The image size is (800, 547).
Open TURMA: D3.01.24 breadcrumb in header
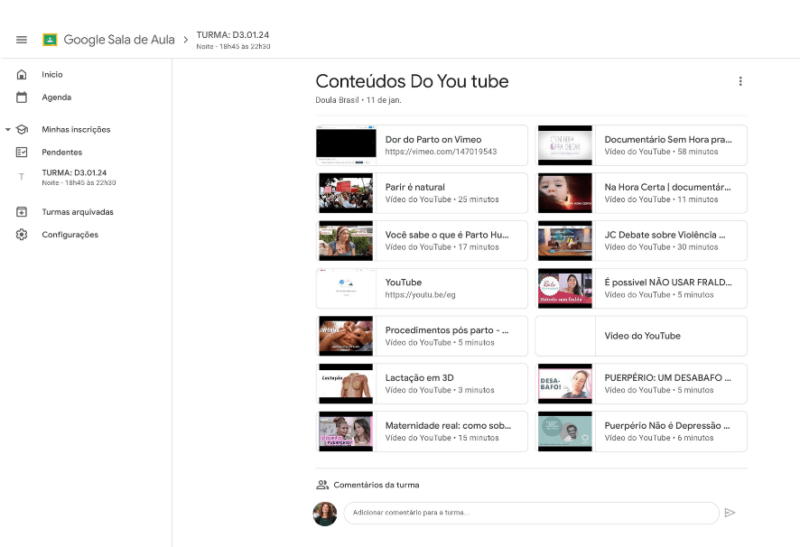232,35
